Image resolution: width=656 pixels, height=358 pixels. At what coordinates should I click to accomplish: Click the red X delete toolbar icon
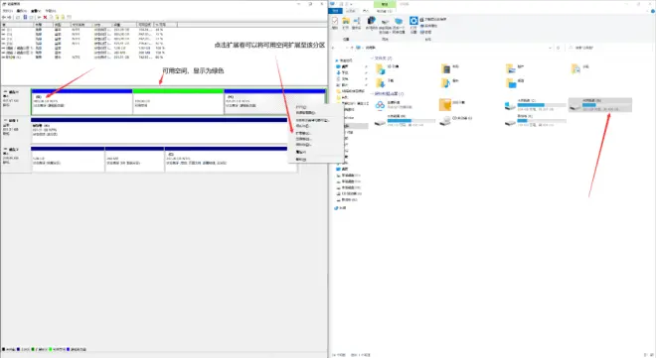point(45,17)
